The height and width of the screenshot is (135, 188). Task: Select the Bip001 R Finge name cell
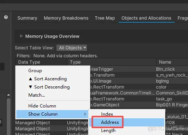click(x=172, y=105)
